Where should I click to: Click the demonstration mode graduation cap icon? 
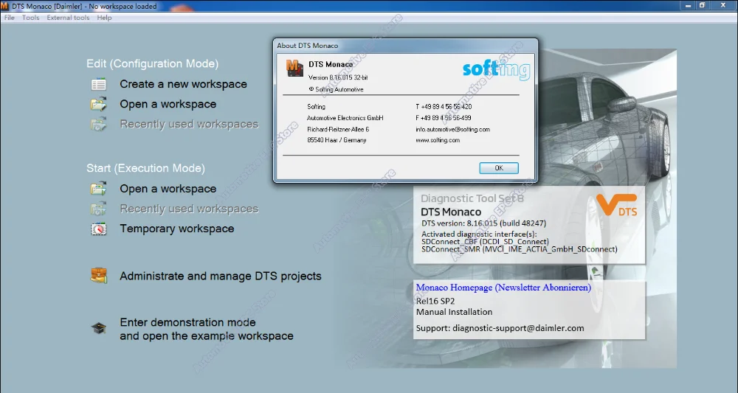[99, 328]
